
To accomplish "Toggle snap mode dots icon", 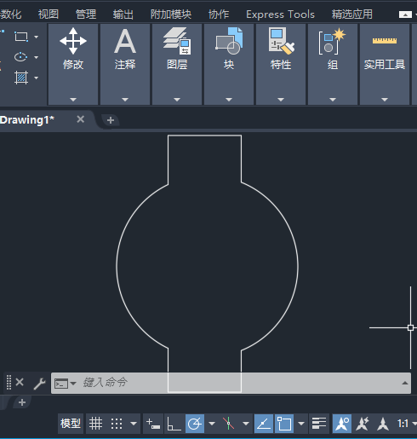I will (117, 424).
